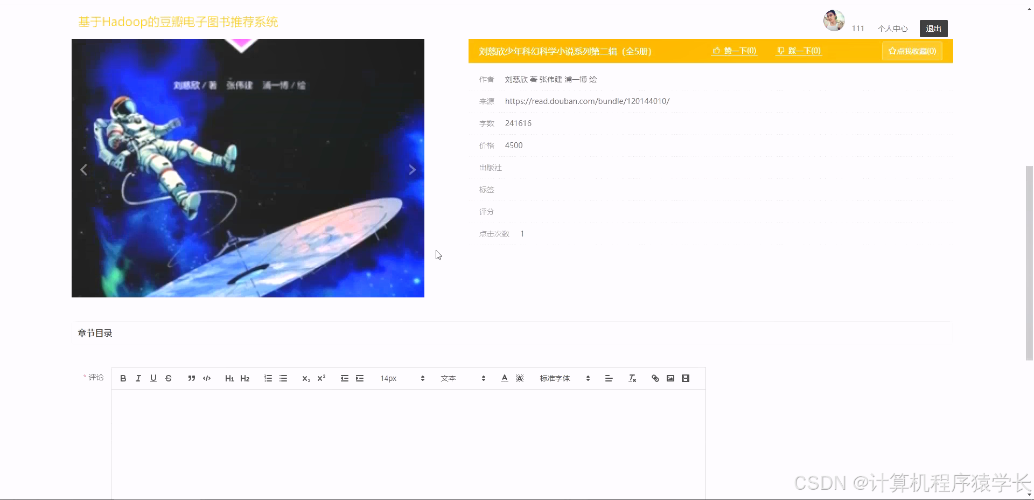Click inside the comment text area

pyautogui.click(x=408, y=445)
